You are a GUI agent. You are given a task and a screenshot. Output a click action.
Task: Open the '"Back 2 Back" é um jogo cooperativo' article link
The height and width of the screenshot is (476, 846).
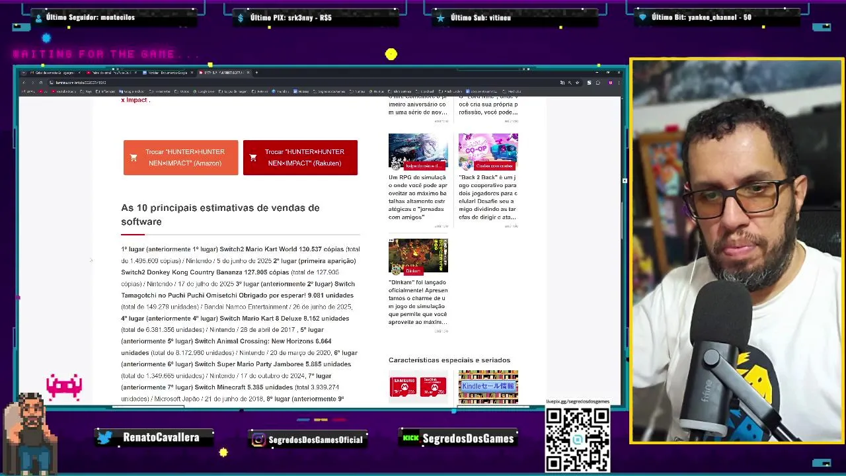pyautogui.click(x=488, y=197)
